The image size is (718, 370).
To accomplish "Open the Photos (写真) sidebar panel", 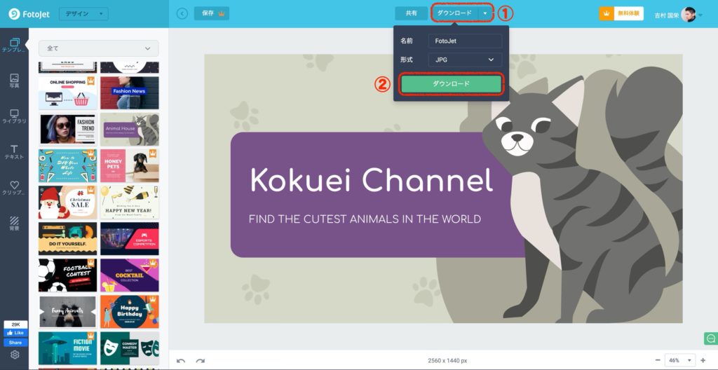I will click(14, 81).
